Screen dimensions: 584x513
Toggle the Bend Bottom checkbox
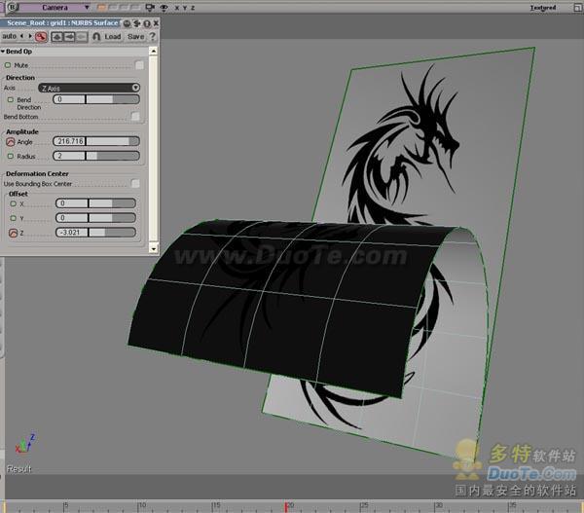coord(135,117)
